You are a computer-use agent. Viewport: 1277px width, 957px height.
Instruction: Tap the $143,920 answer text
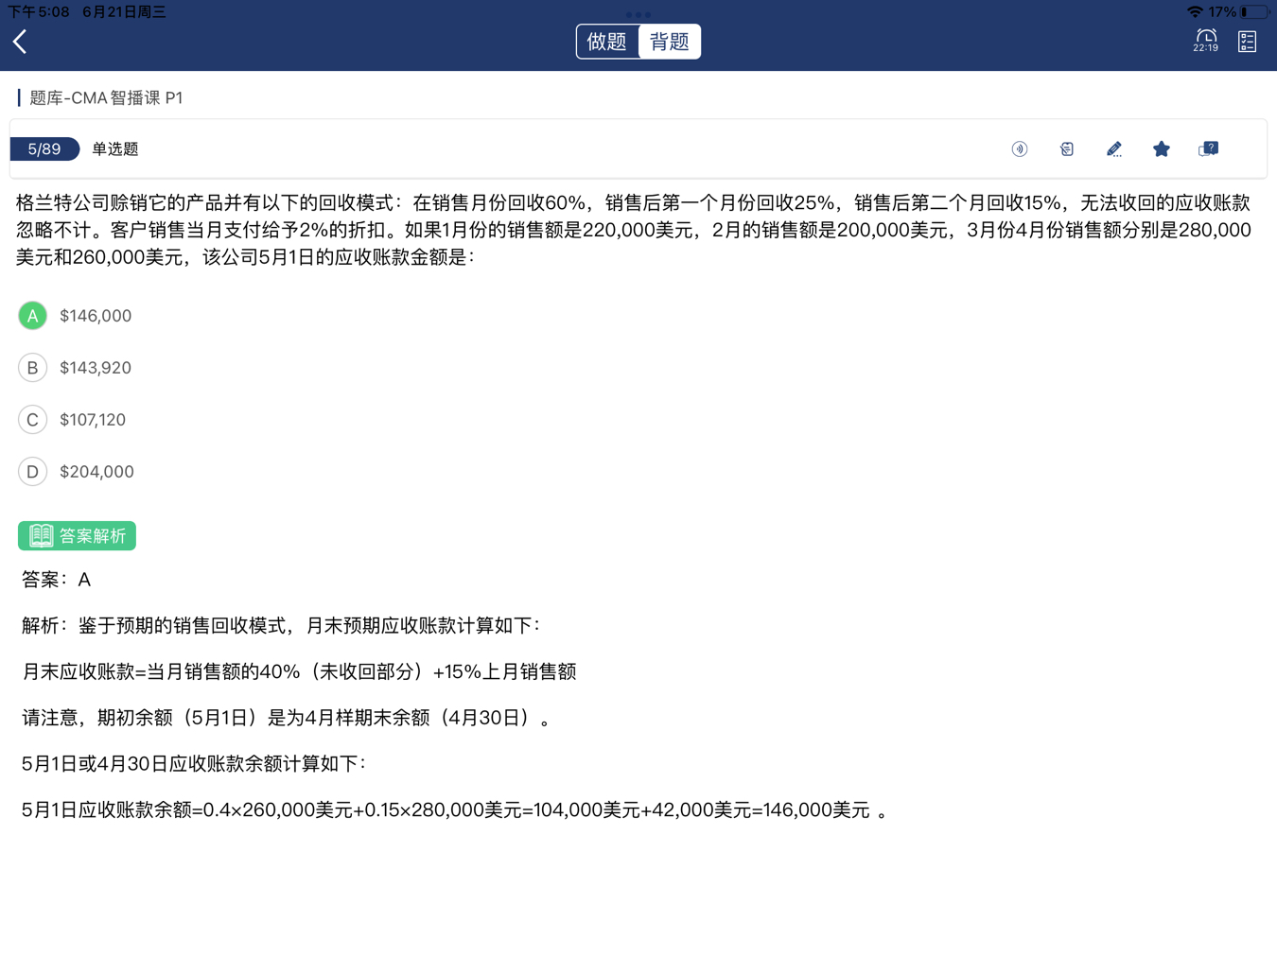click(96, 368)
